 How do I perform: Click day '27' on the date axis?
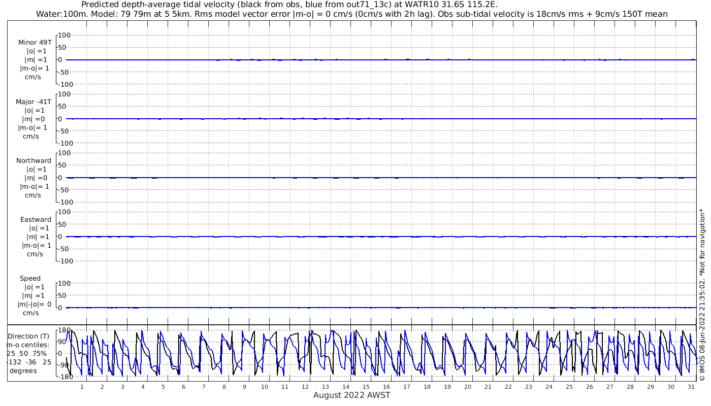click(610, 387)
